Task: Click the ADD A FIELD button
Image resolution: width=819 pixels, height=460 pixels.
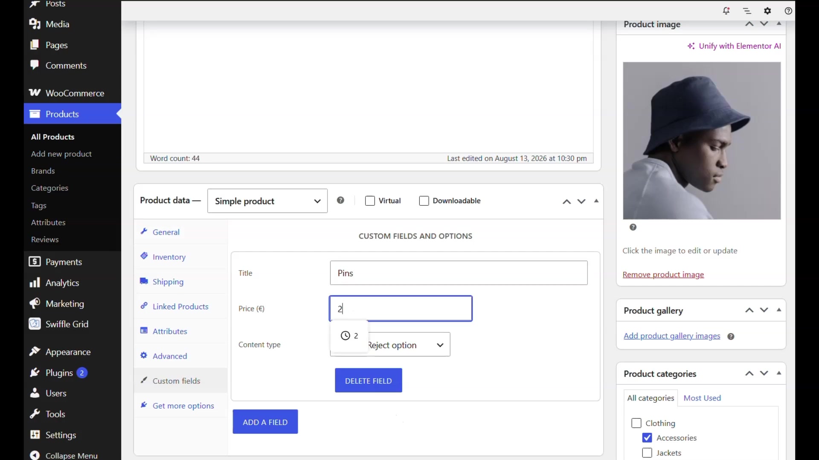Action: point(265,422)
